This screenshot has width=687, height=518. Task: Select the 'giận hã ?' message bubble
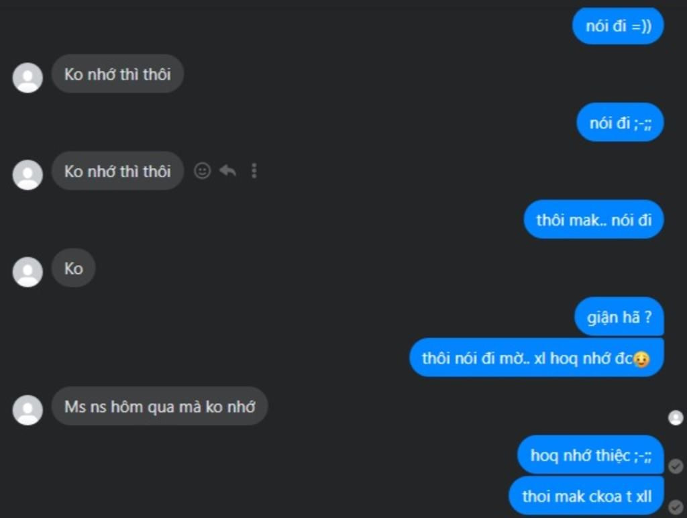click(x=619, y=317)
